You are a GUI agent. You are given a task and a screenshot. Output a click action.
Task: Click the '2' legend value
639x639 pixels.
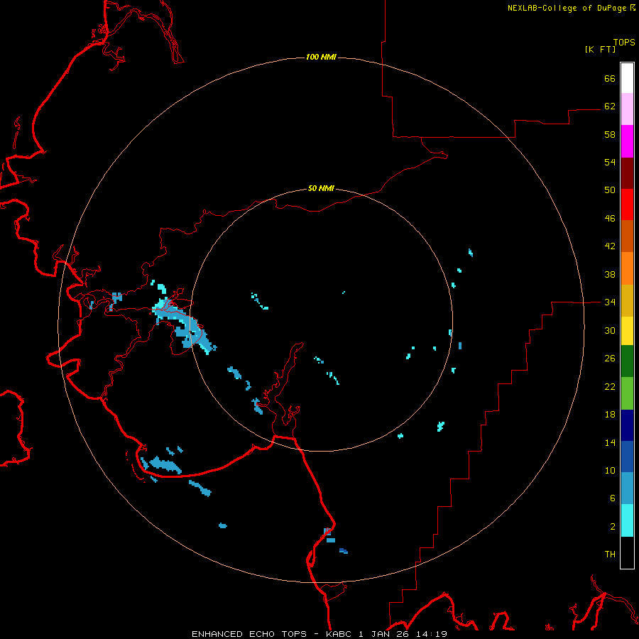pyautogui.click(x=613, y=527)
